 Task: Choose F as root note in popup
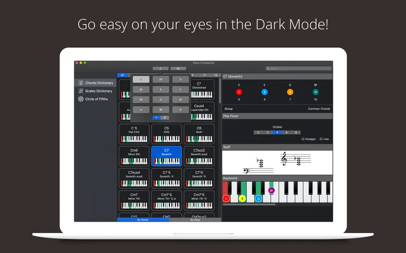181,90
